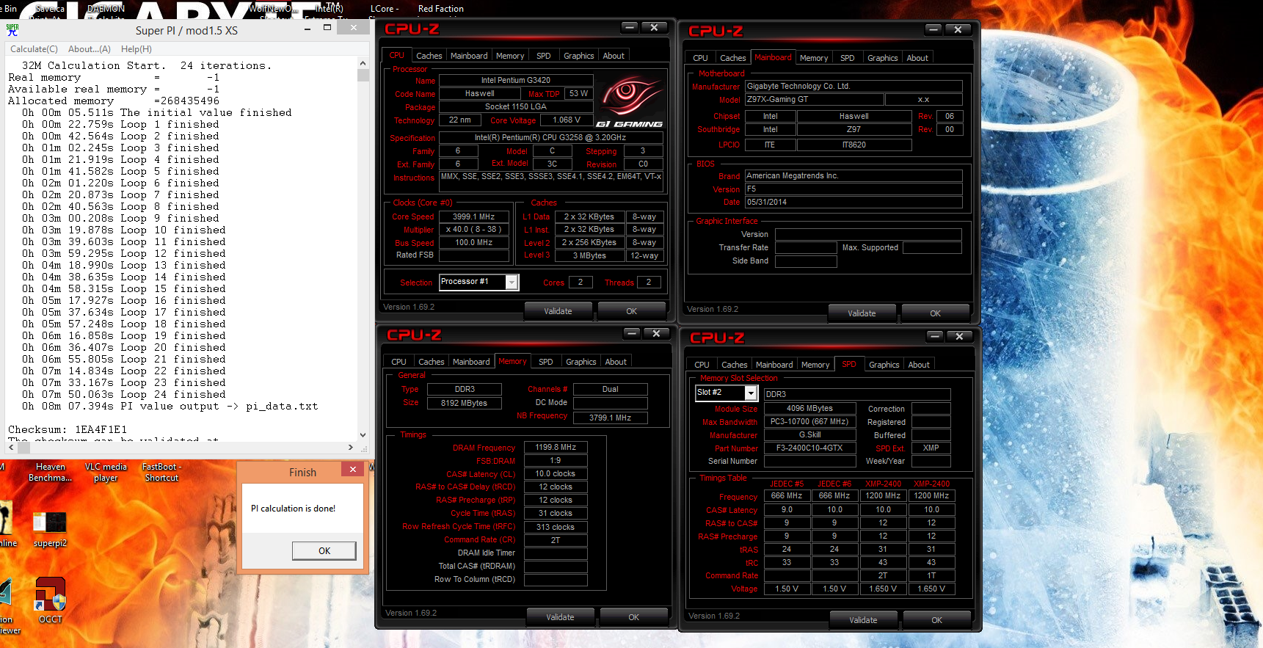1263x648 pixels.
Task: Select Graphics tab in Memory window
Action: 581,362
